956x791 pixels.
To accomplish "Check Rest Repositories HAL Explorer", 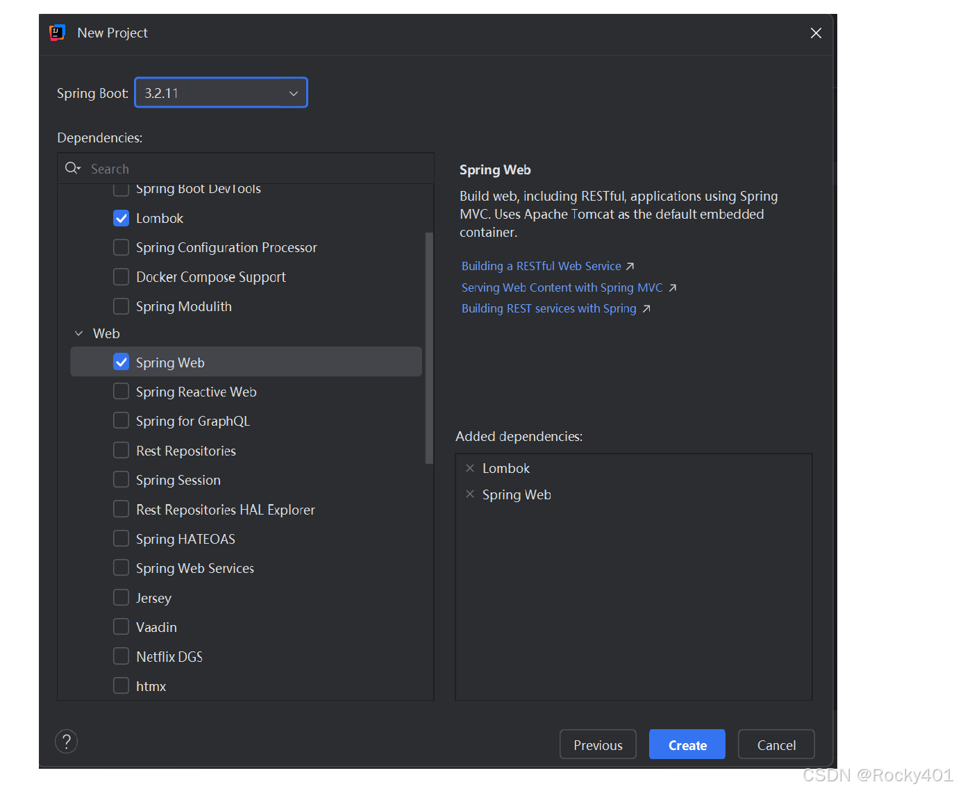I will coord(121,510).
